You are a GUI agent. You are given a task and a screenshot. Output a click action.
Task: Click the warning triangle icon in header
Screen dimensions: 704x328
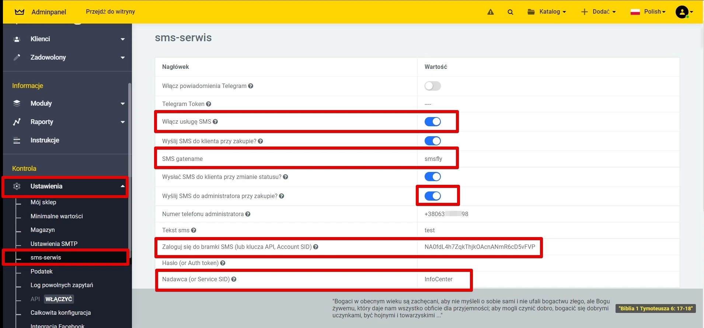tap(490, 12)
